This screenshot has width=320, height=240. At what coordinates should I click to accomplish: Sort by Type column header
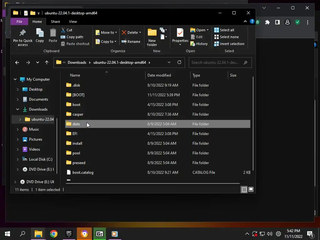tap(209, 75)
